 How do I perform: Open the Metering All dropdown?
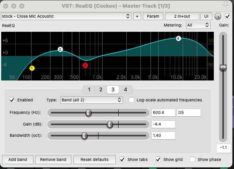[x=198, y=25]
